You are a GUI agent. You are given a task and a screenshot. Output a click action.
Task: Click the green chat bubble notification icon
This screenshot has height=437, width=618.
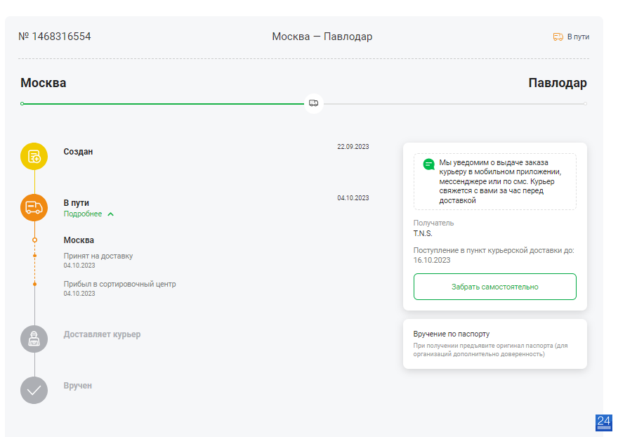pos(428,164)
